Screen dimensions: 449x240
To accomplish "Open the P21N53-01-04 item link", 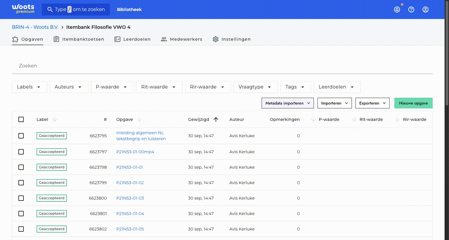I will 130,214.
